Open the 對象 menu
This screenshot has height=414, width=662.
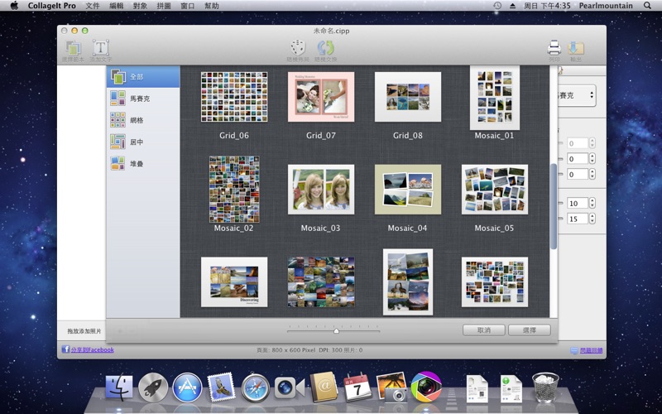(x=140, y=6)
